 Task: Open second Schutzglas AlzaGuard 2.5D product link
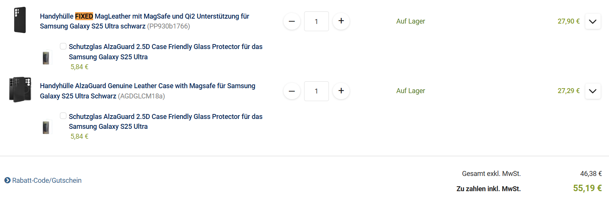point(165,121)
